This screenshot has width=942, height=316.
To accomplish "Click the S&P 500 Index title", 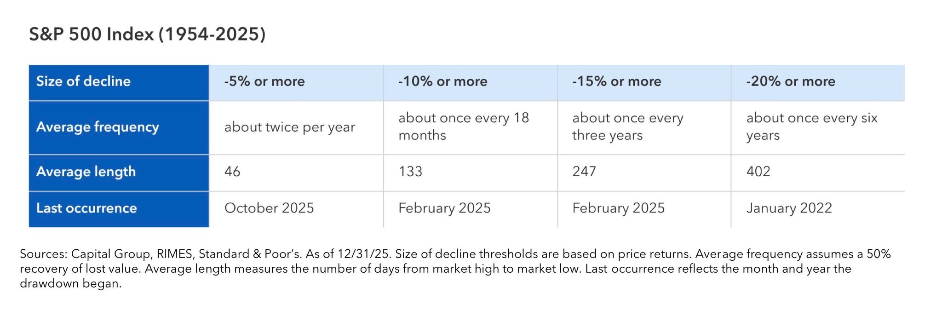I will coord(147,34).
